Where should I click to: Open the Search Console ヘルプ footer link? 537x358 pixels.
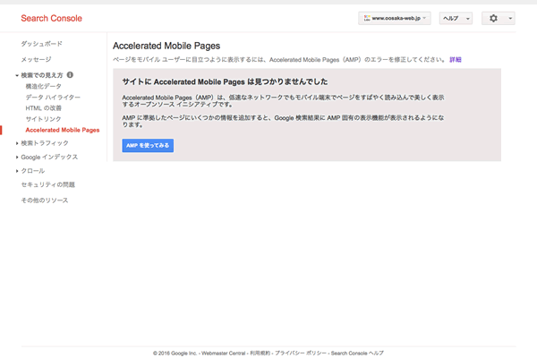coord(357,353)
